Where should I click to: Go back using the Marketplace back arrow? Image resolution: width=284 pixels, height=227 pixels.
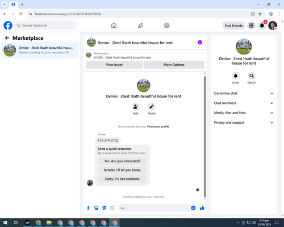pyautogui.click(x=7, y=38)
